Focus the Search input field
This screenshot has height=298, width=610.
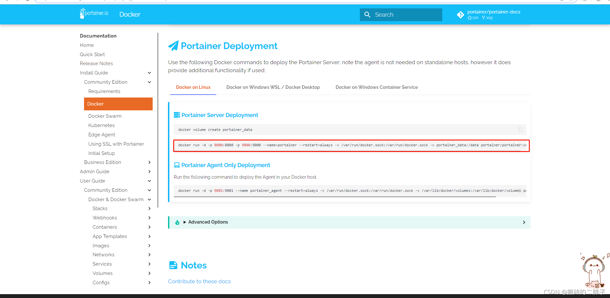(x=401, y=15)
